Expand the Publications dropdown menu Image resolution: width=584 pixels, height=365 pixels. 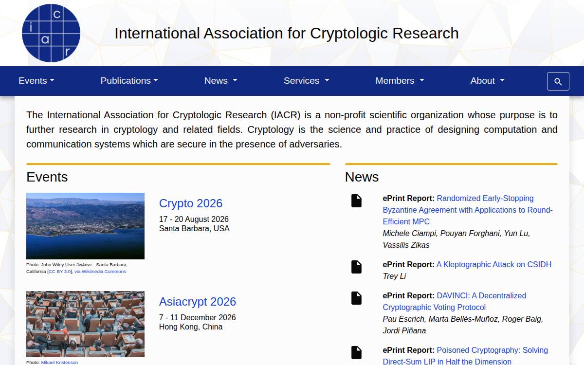(129, 81)
